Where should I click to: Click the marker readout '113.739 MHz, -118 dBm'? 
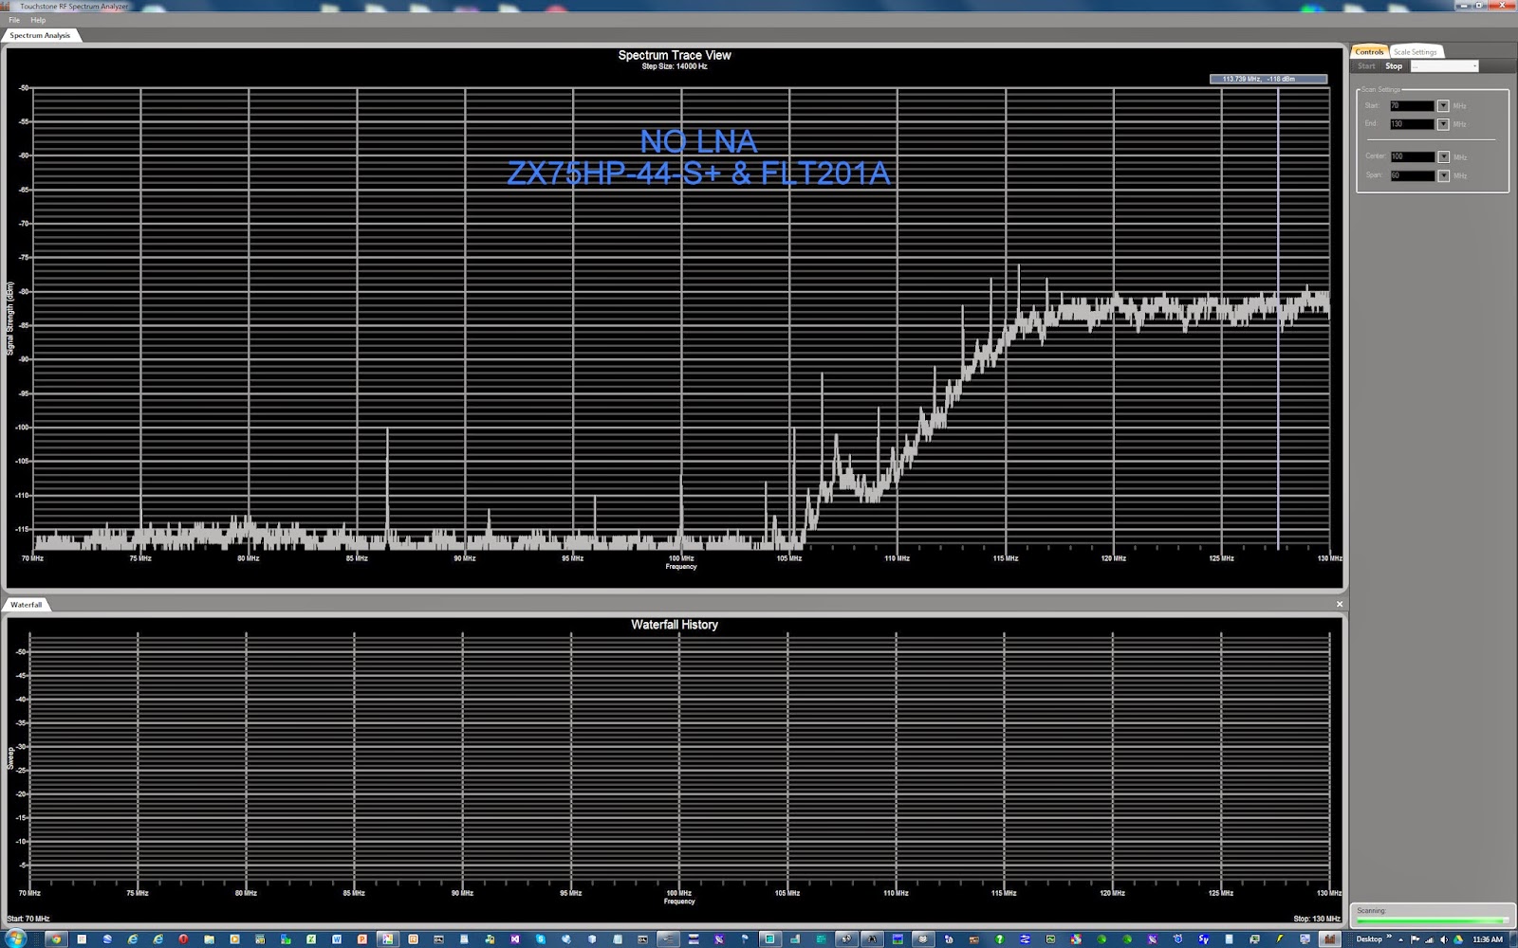click(x=1268, y=79)
